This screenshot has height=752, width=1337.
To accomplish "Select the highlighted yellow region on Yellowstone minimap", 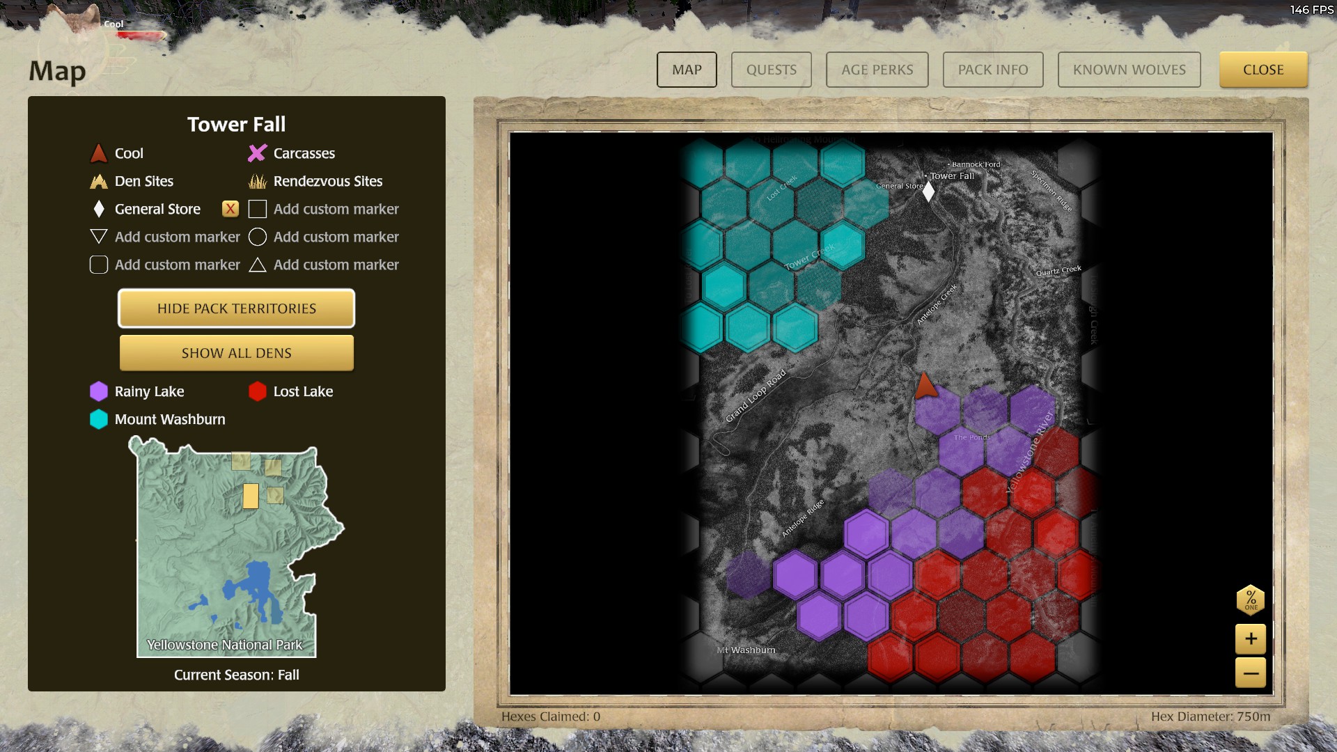I will coord(251,496).
